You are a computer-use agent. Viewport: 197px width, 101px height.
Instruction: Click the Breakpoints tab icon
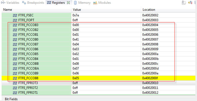click(x=24, y=3)
